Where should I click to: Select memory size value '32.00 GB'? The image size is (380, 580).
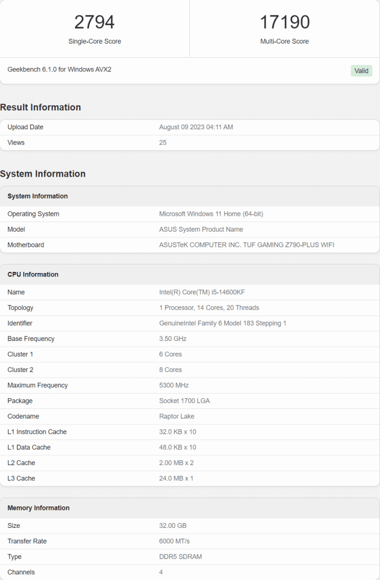(173, 526)
